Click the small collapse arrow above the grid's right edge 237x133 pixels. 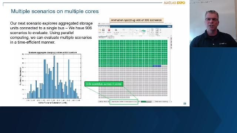click(168, 38)
